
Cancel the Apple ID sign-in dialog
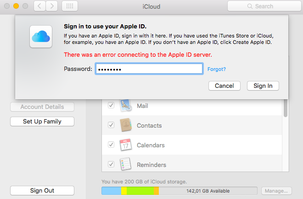pos(224,86)
